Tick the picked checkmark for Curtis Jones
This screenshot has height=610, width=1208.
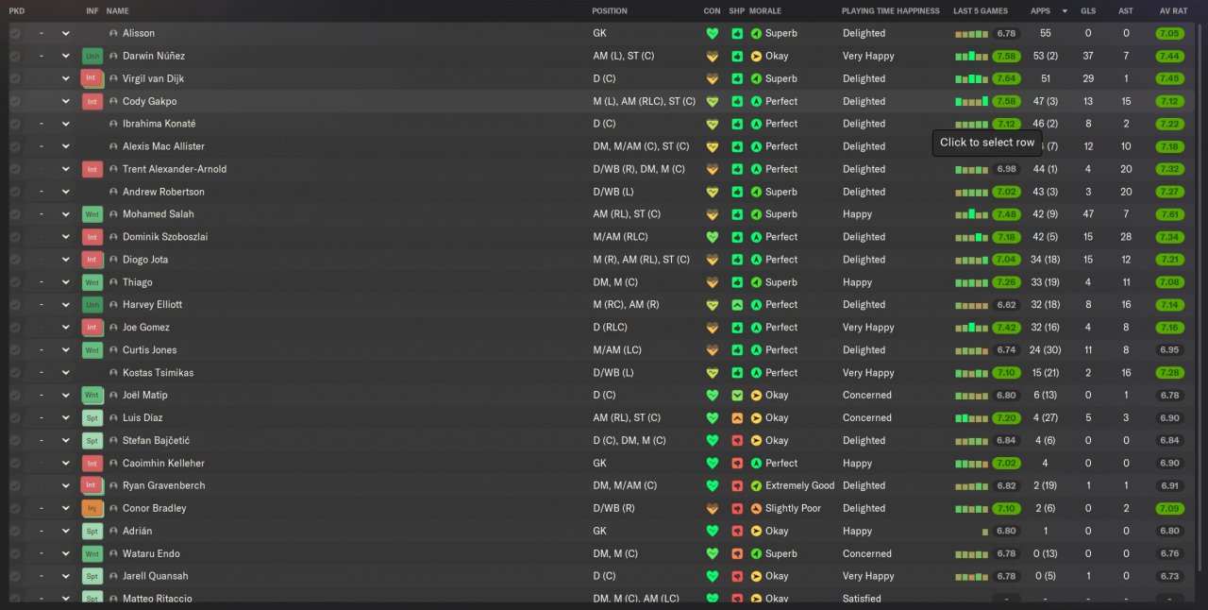pos(15,350)
